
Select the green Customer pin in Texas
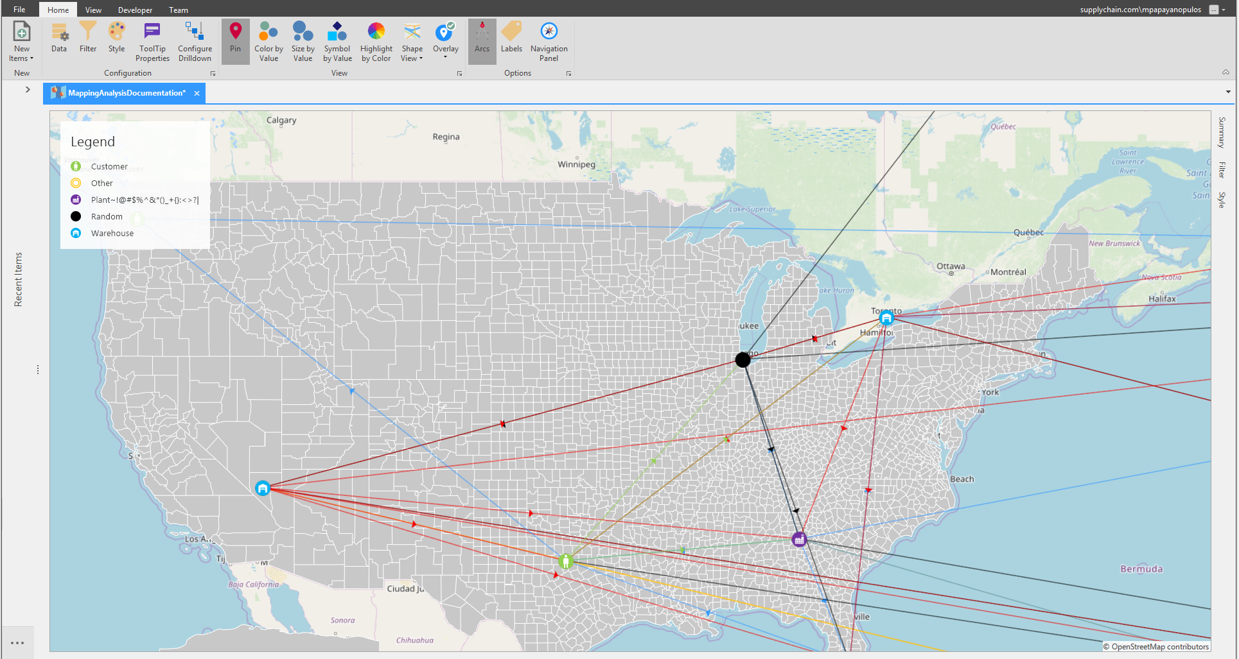tap(566, 561)
